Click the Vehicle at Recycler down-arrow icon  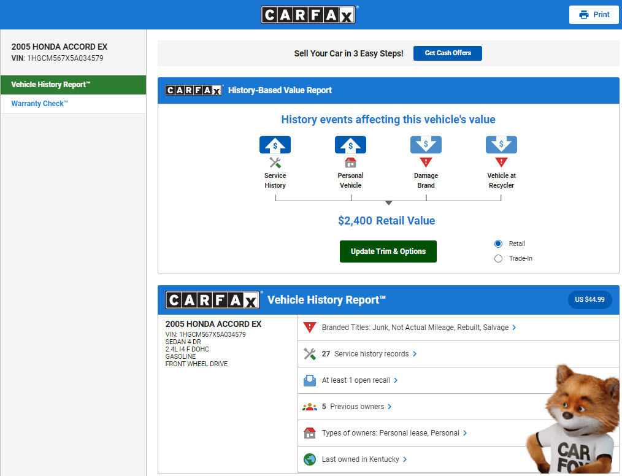coord(501,145)
